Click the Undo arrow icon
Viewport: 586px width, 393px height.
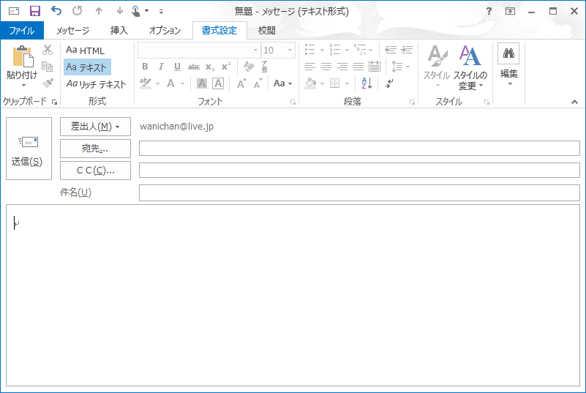click(x=56, y=11)
